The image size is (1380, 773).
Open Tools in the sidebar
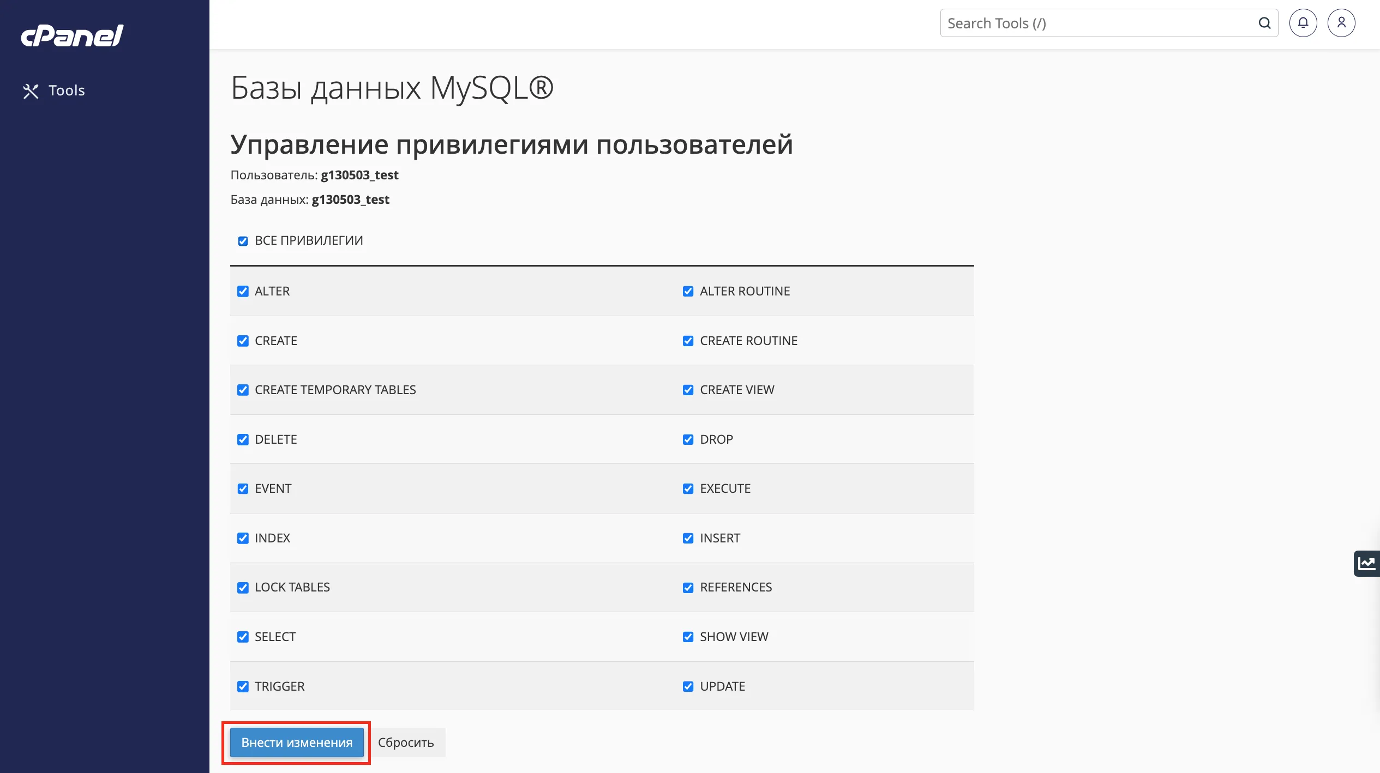(x=53, y=90)
